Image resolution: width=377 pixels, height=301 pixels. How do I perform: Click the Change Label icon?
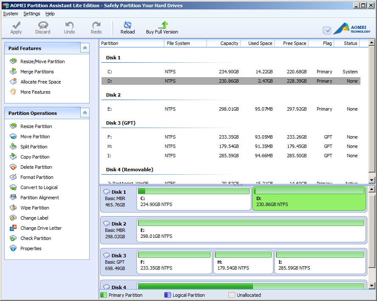point(13,218)
